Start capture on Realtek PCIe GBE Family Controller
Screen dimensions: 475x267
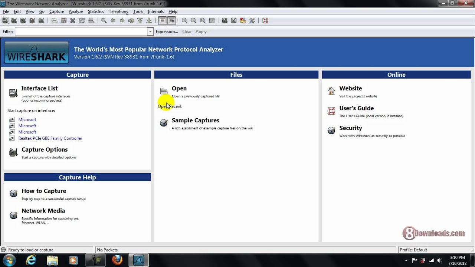[x=50, y=138]
